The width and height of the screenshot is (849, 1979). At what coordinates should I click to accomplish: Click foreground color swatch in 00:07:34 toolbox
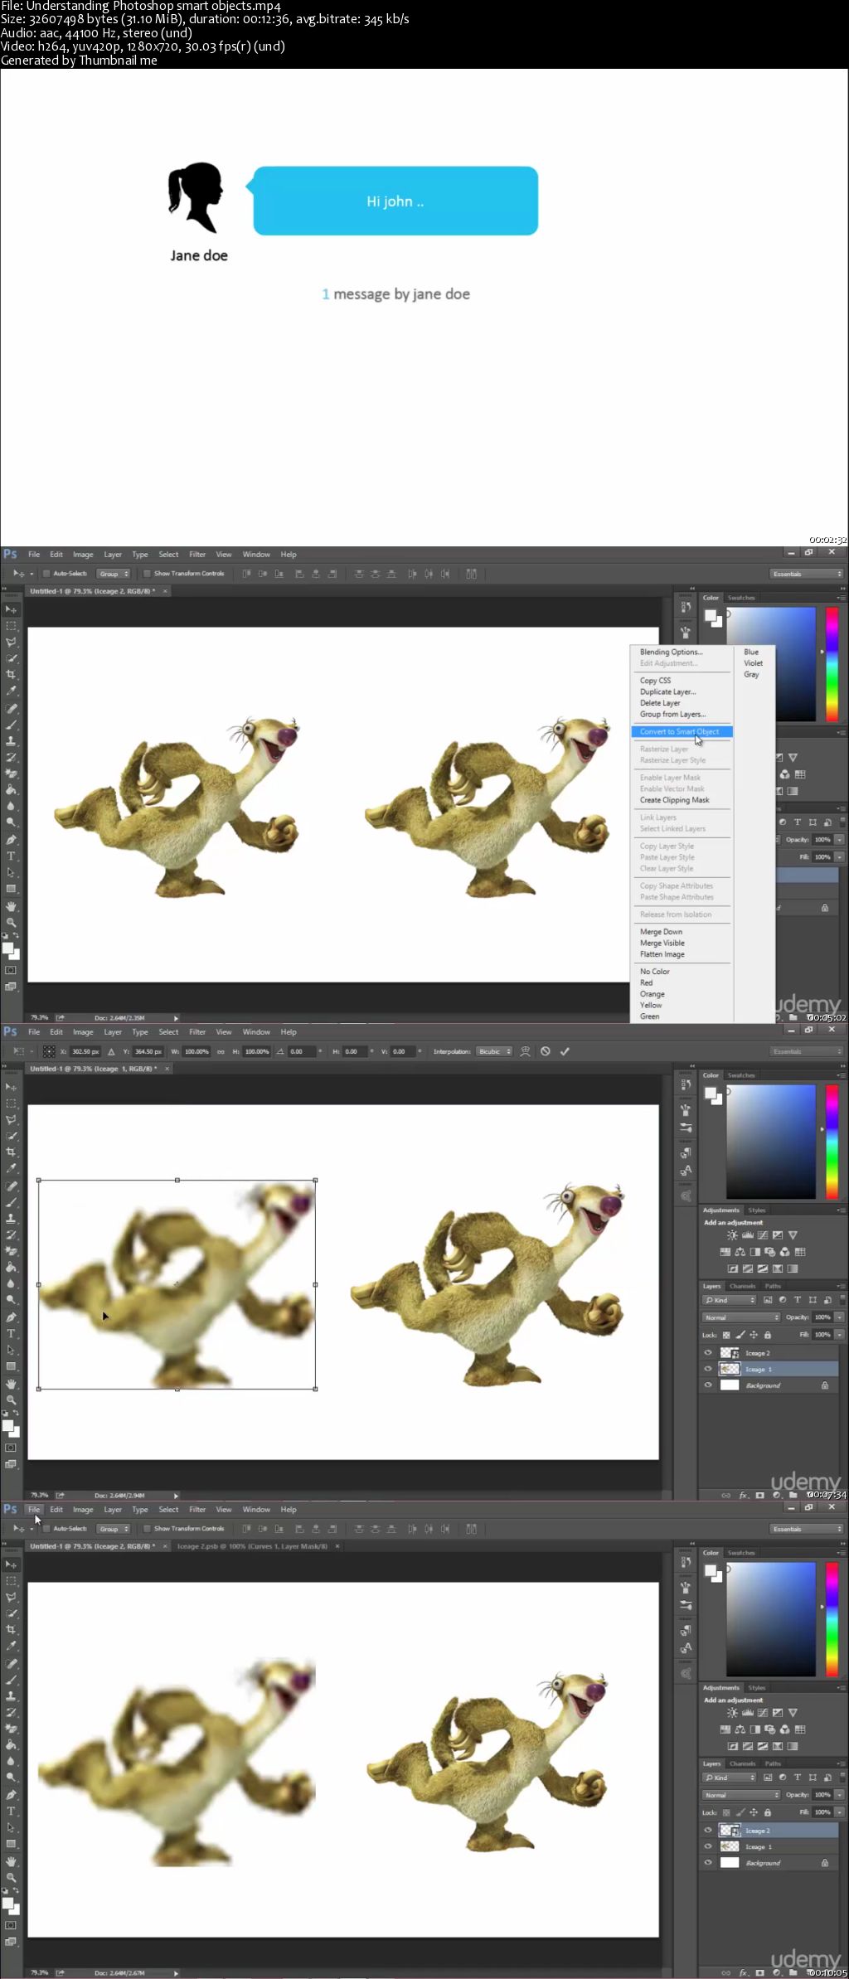click(x=7, y=1426)
